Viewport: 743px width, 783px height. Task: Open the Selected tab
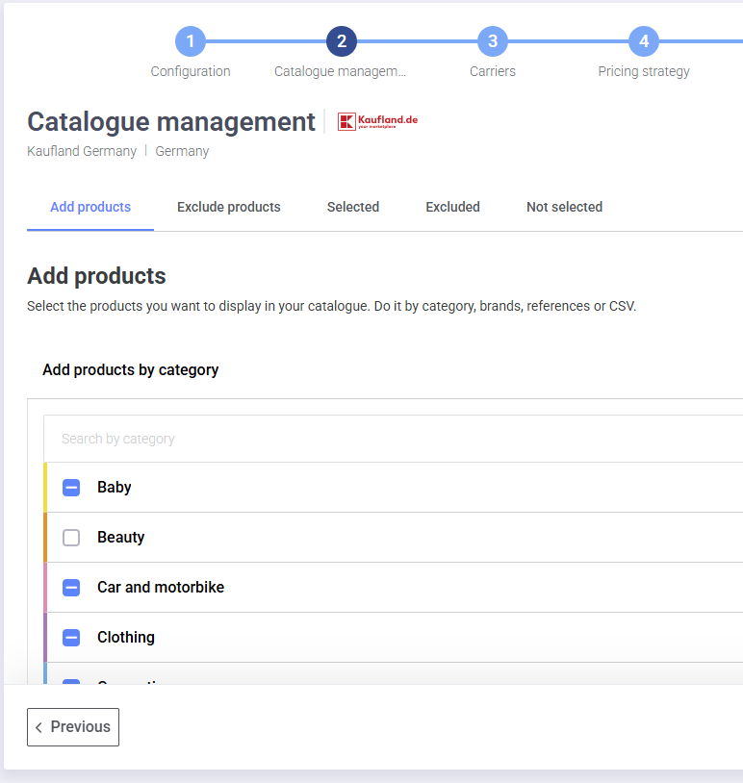353,207
